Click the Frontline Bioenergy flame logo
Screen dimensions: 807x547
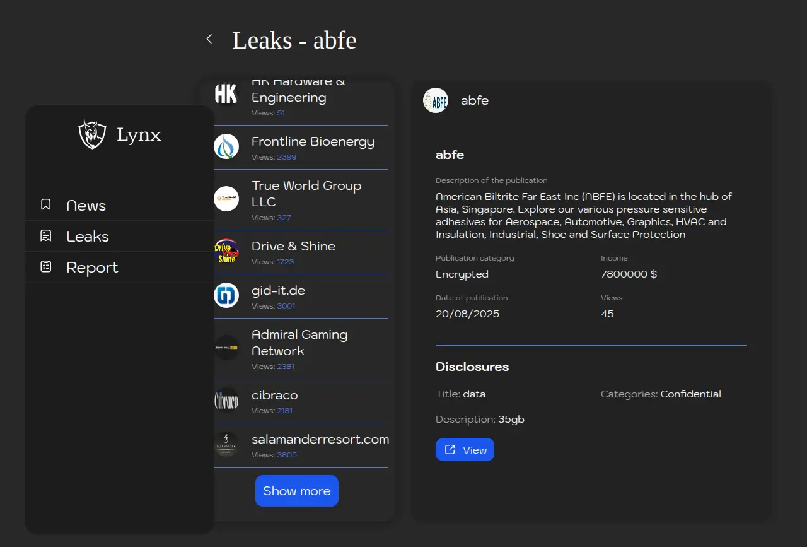click(226, 147)
